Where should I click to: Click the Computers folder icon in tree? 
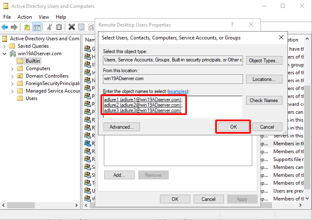pyautogui.click(x=20, y=68)
